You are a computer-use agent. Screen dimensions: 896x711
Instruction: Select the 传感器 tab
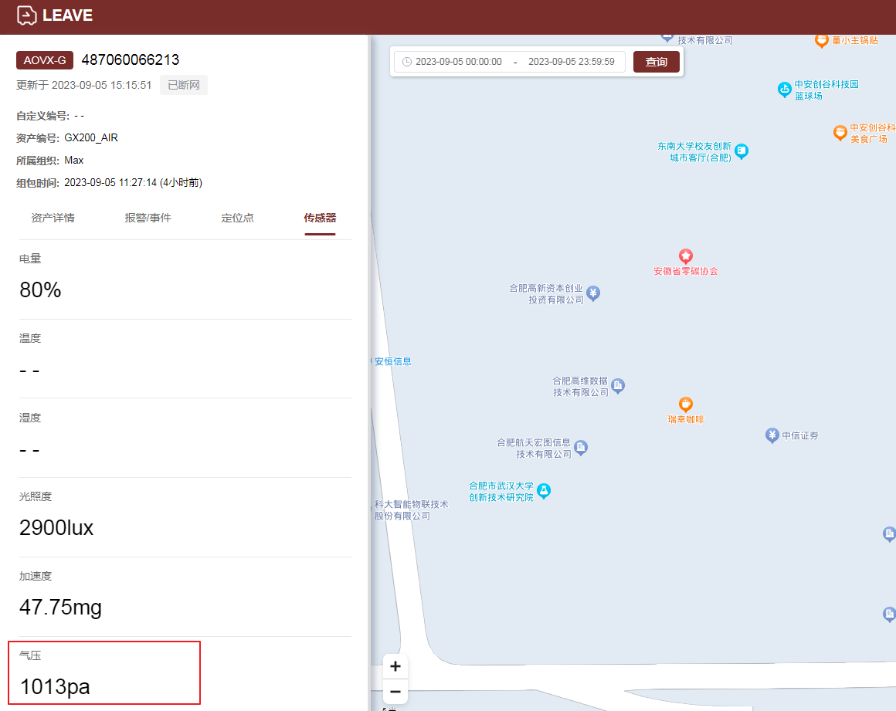320,218
